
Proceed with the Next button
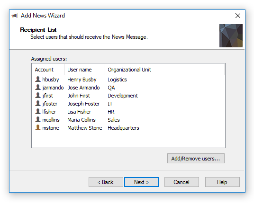pos(141,182)
